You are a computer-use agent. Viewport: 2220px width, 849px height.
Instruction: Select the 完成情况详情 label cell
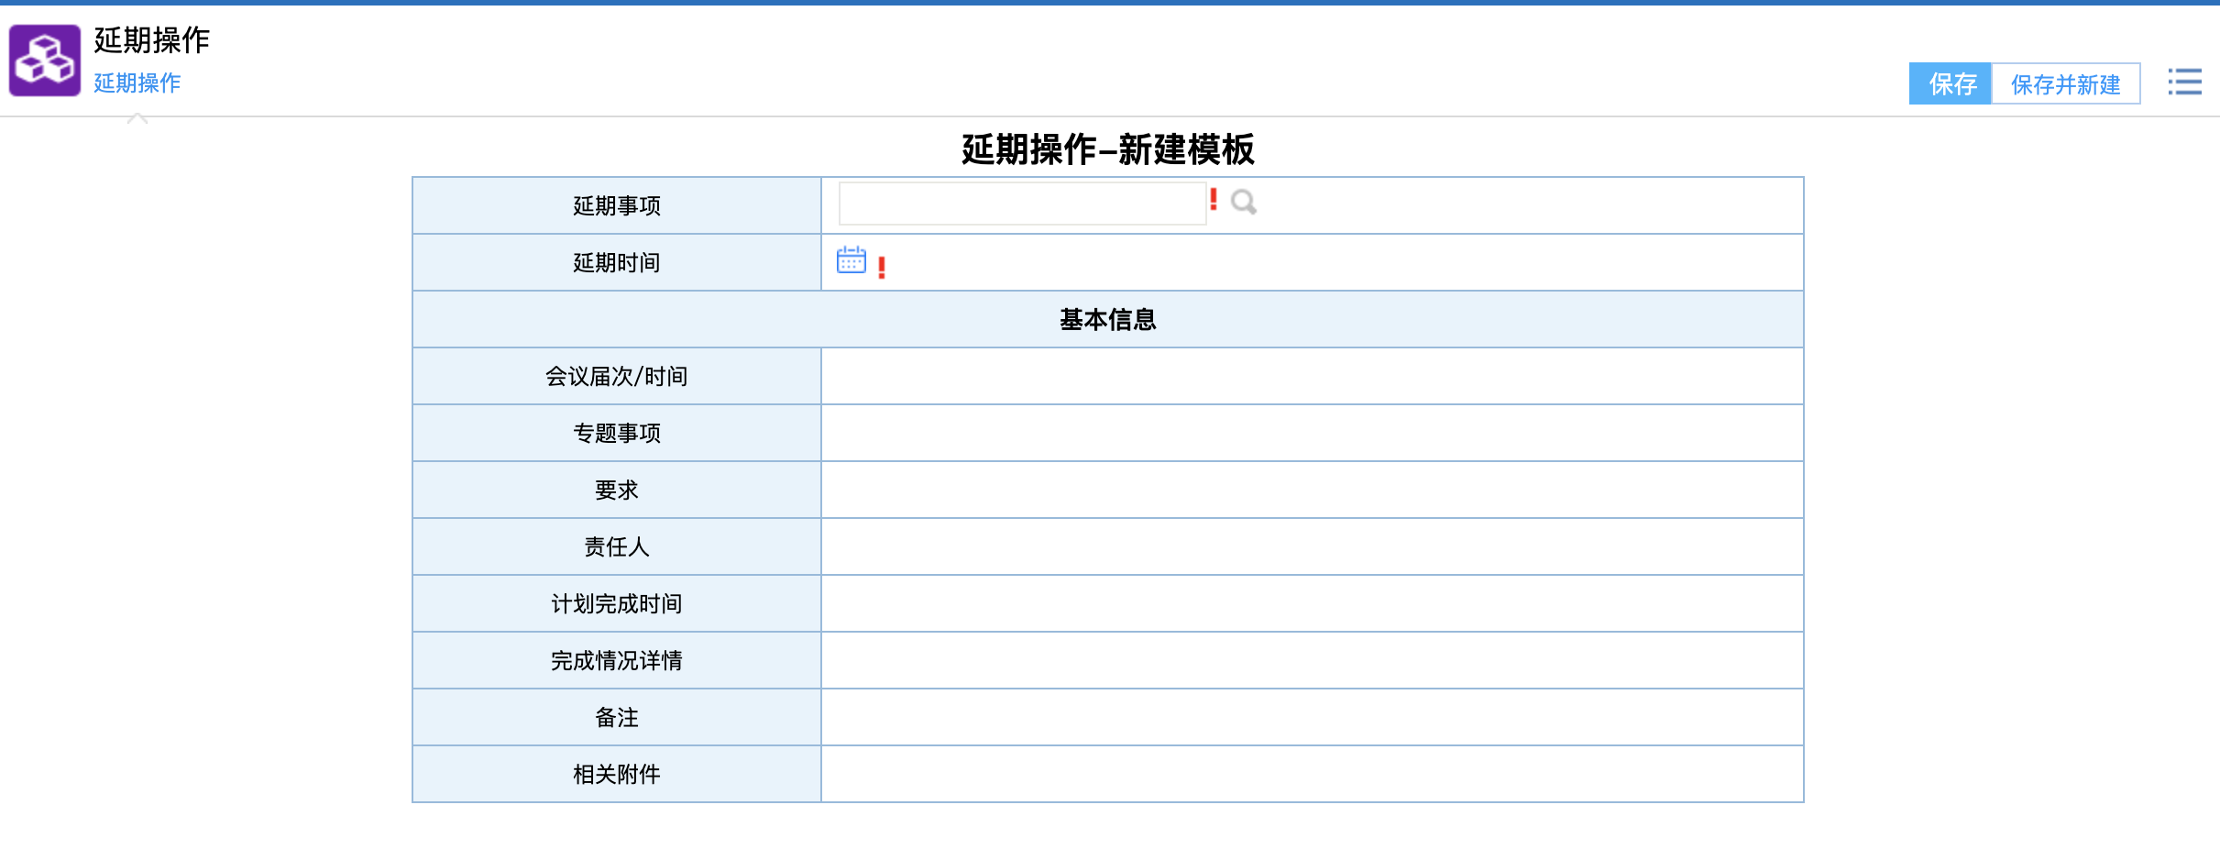[x=616, y=660]
